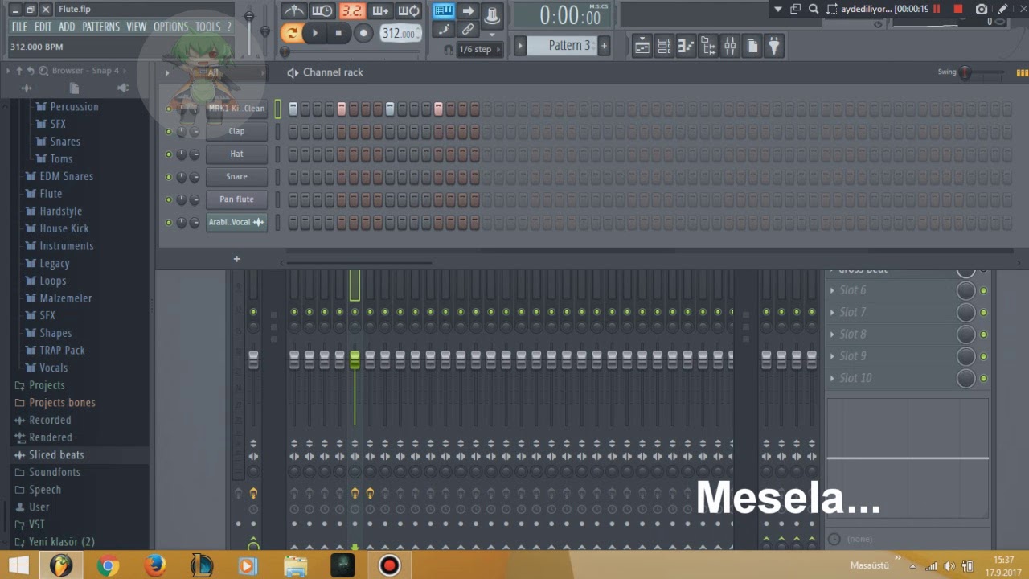This screenshot has width=1029, height=579.
Task: Open the Piano roll view
Action: click(687, 47)
